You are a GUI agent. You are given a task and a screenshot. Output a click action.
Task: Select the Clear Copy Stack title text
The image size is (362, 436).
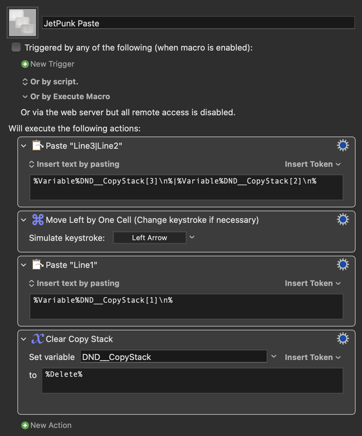coord(79,339)
